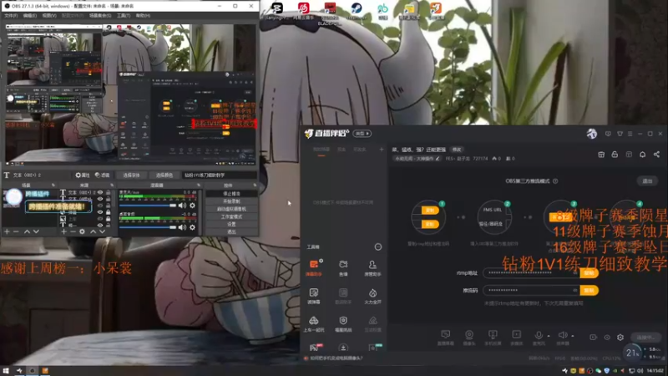Open the 弹幕助手 tool in 直播伴侣

click(x=314, y=267)
